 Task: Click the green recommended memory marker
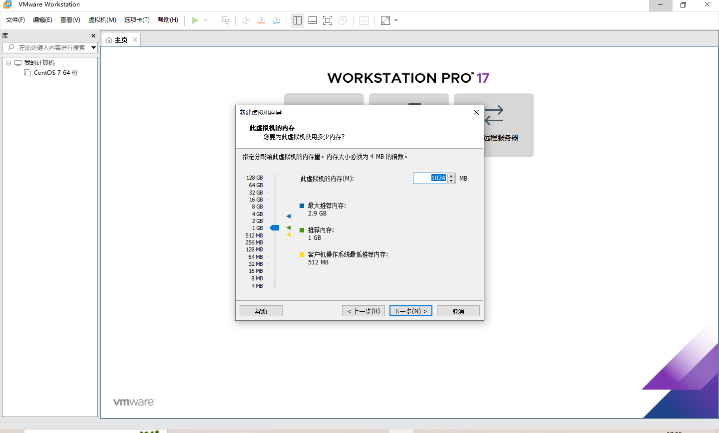(288, 228)
